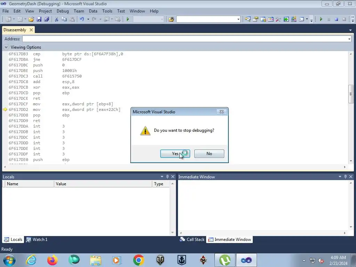Screen dimensions: 356x267
Task: Close the Disassembly tab
Action: (31, 30)
